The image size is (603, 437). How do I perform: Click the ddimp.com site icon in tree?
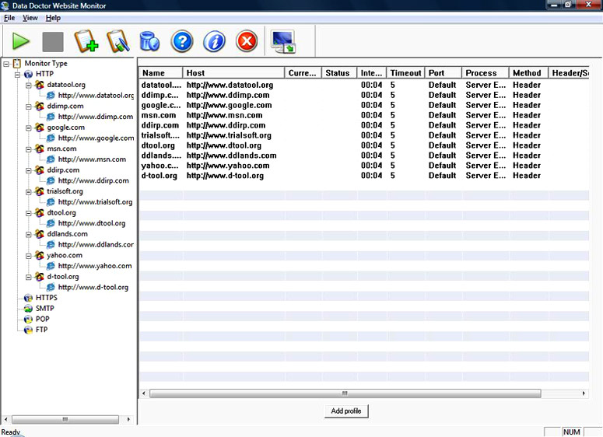(40, 106)
